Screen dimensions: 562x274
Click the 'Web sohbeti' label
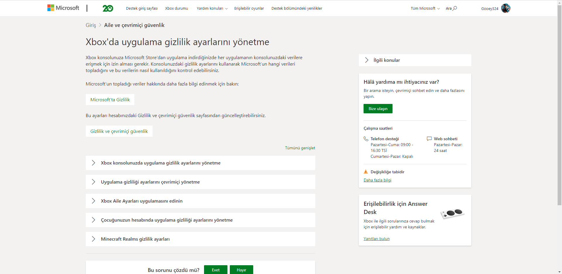coord(446,139)
